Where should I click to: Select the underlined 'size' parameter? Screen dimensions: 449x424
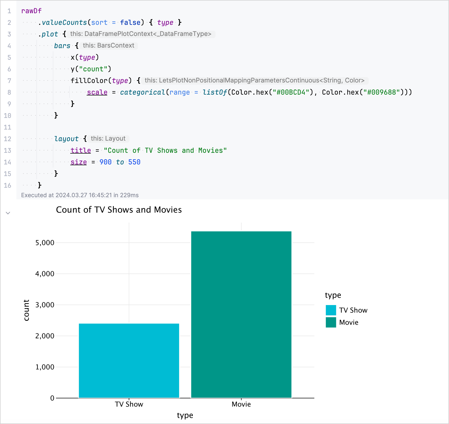[x=78, y=162]
